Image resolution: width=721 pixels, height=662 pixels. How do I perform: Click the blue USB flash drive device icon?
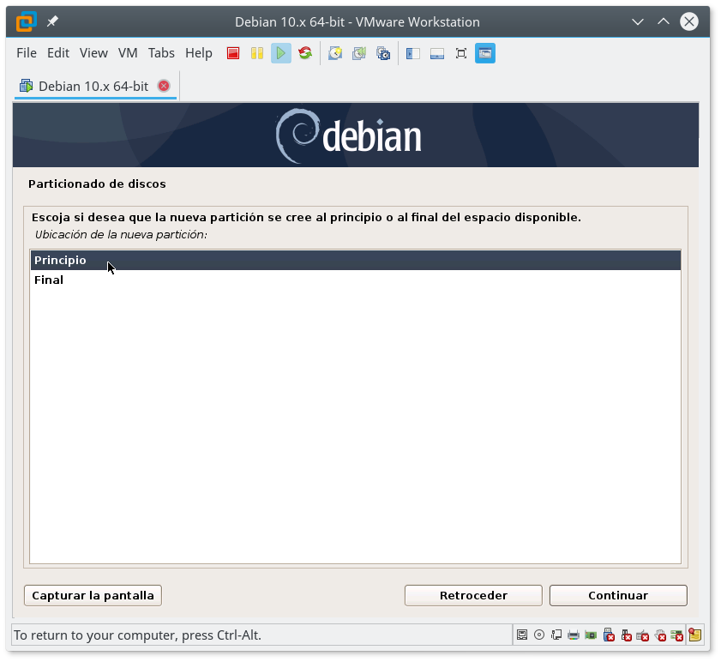609,635
